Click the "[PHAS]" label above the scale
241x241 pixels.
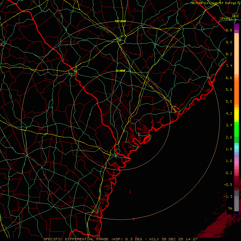[226, 19]
